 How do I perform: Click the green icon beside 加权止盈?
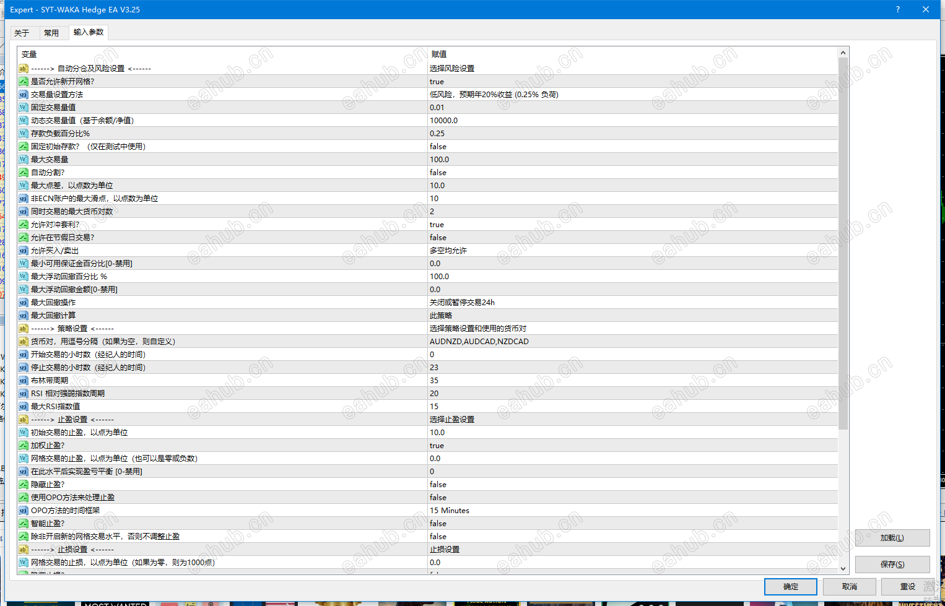tap(23, 445)
